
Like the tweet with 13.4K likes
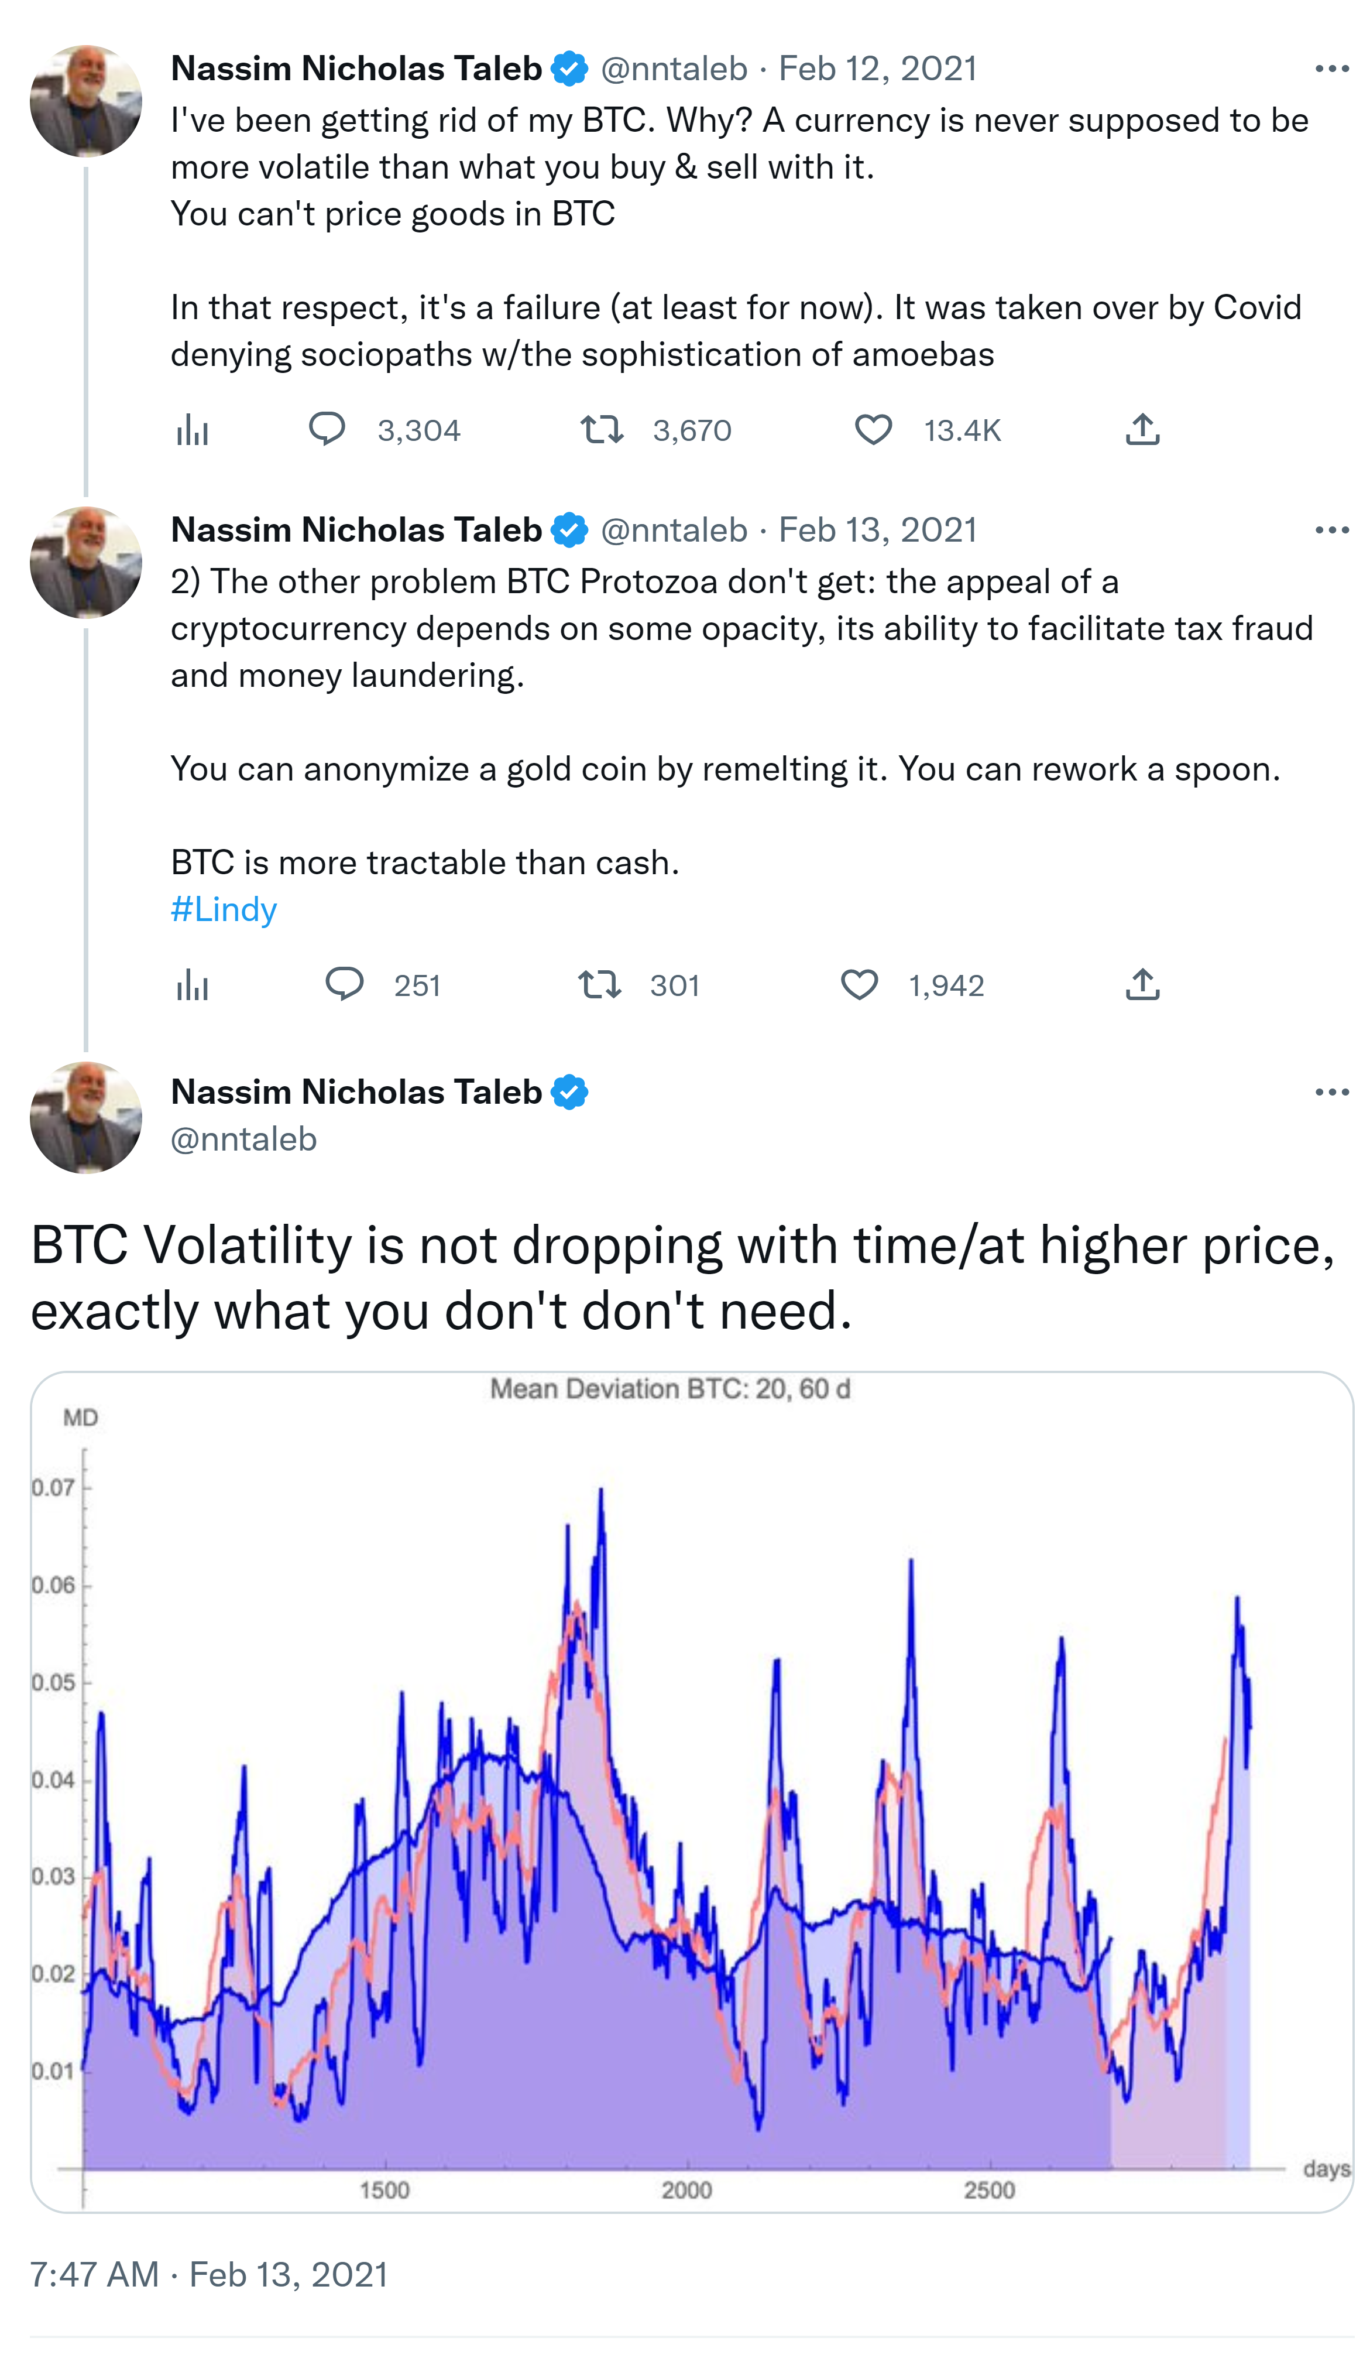[x=873, y=430]
